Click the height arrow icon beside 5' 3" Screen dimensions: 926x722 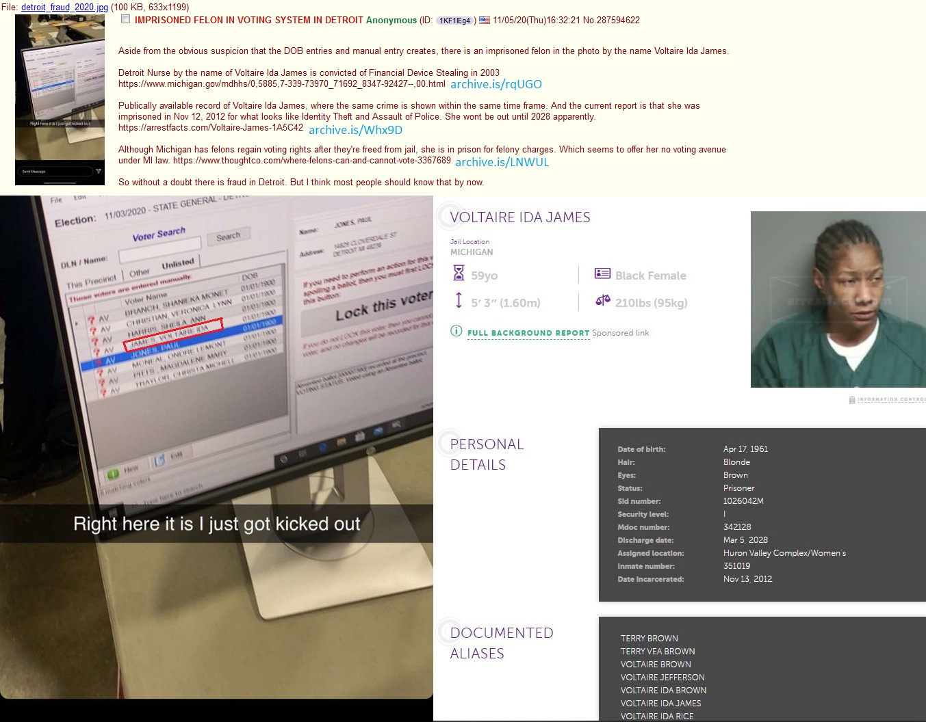459,300
